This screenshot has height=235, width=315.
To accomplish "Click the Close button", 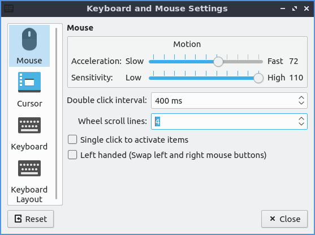I will coord(284,219).
